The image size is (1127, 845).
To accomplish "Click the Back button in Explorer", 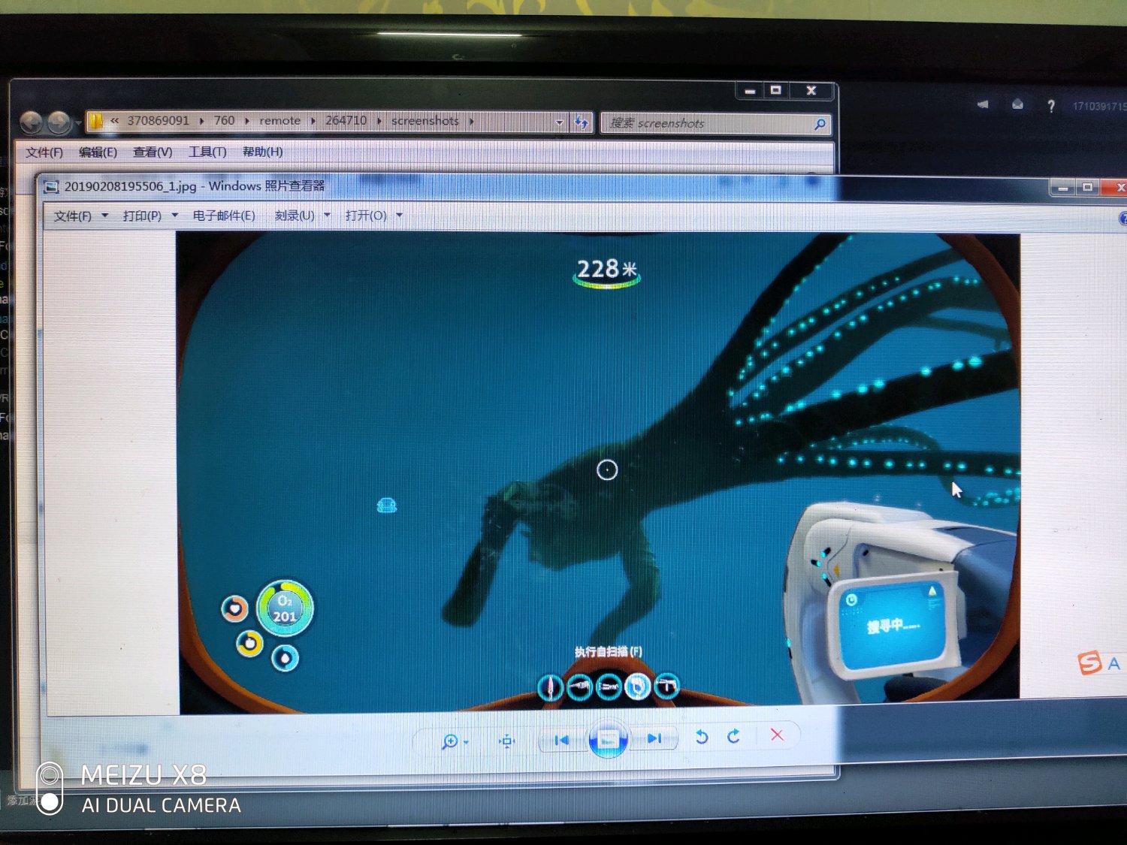I will [31, 122].
